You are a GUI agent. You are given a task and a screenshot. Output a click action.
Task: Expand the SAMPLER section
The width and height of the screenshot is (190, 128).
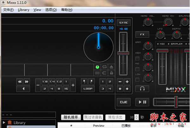tap(176, 44)
